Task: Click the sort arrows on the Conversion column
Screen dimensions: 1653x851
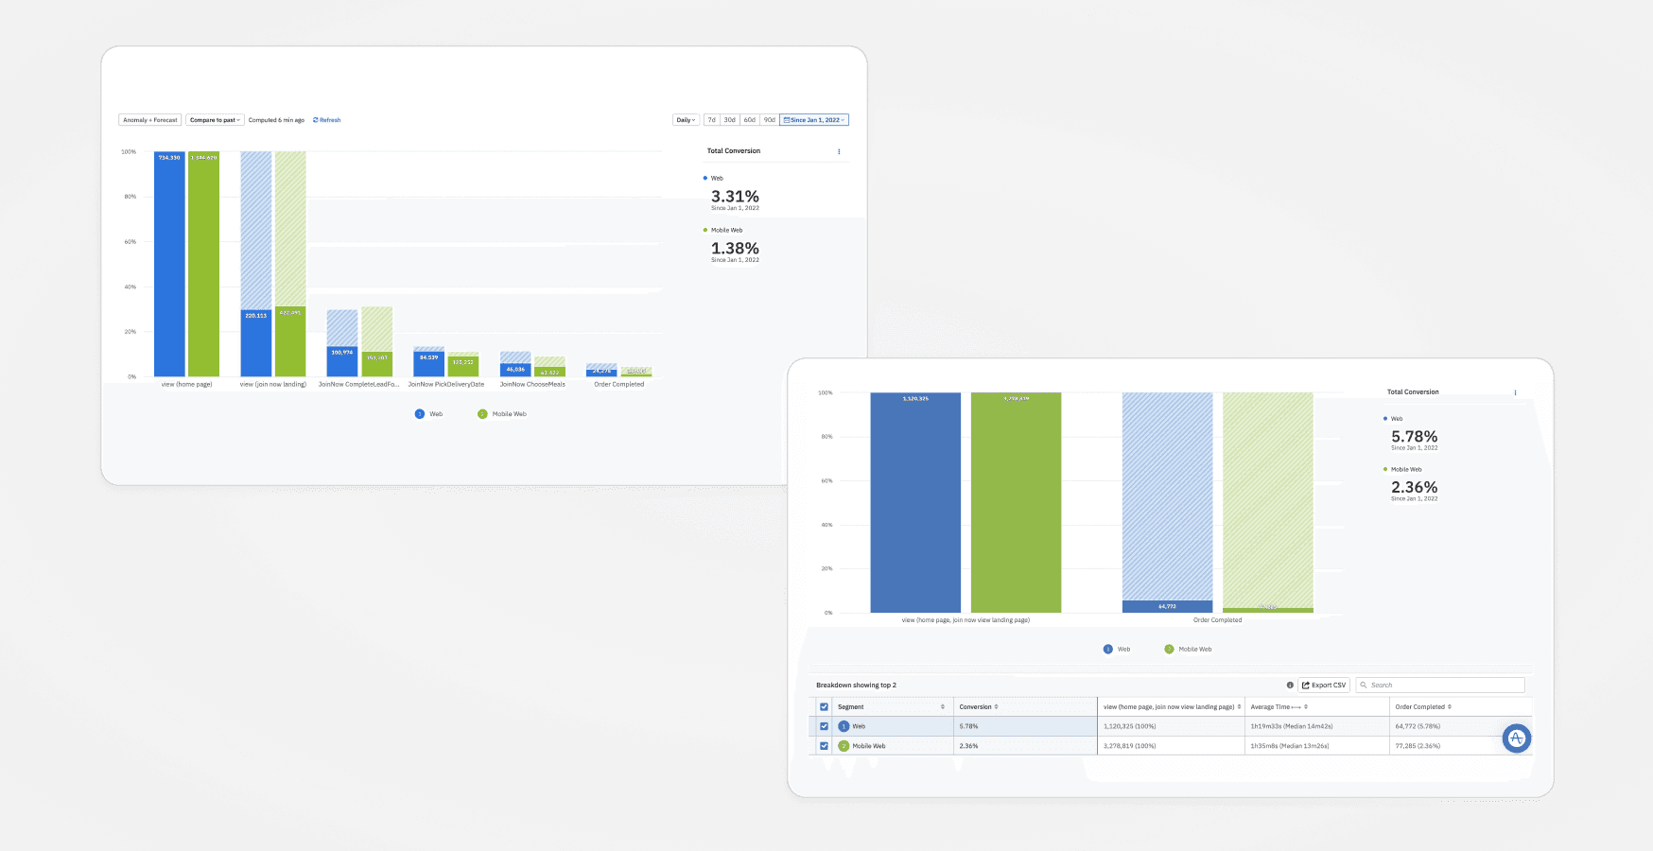Action: (996, 707)
